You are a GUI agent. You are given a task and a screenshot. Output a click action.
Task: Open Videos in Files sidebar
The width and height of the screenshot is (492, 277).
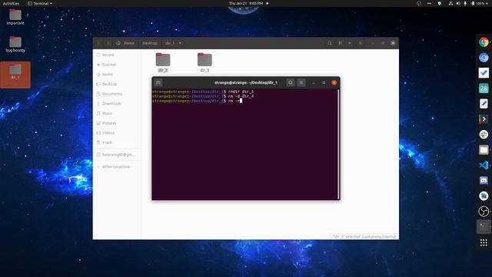117,133
